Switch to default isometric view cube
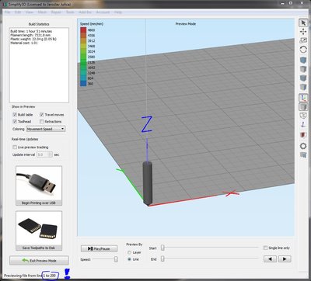Image resolution: width=311 pixels, height=281 pixels. [x=303, y=61]
